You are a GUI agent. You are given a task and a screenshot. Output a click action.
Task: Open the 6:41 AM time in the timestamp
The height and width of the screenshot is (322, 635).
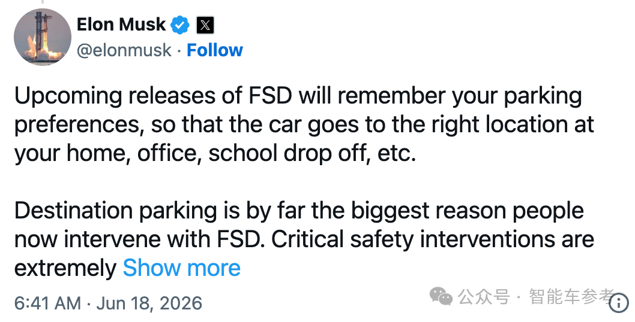[x=48, y=303]
